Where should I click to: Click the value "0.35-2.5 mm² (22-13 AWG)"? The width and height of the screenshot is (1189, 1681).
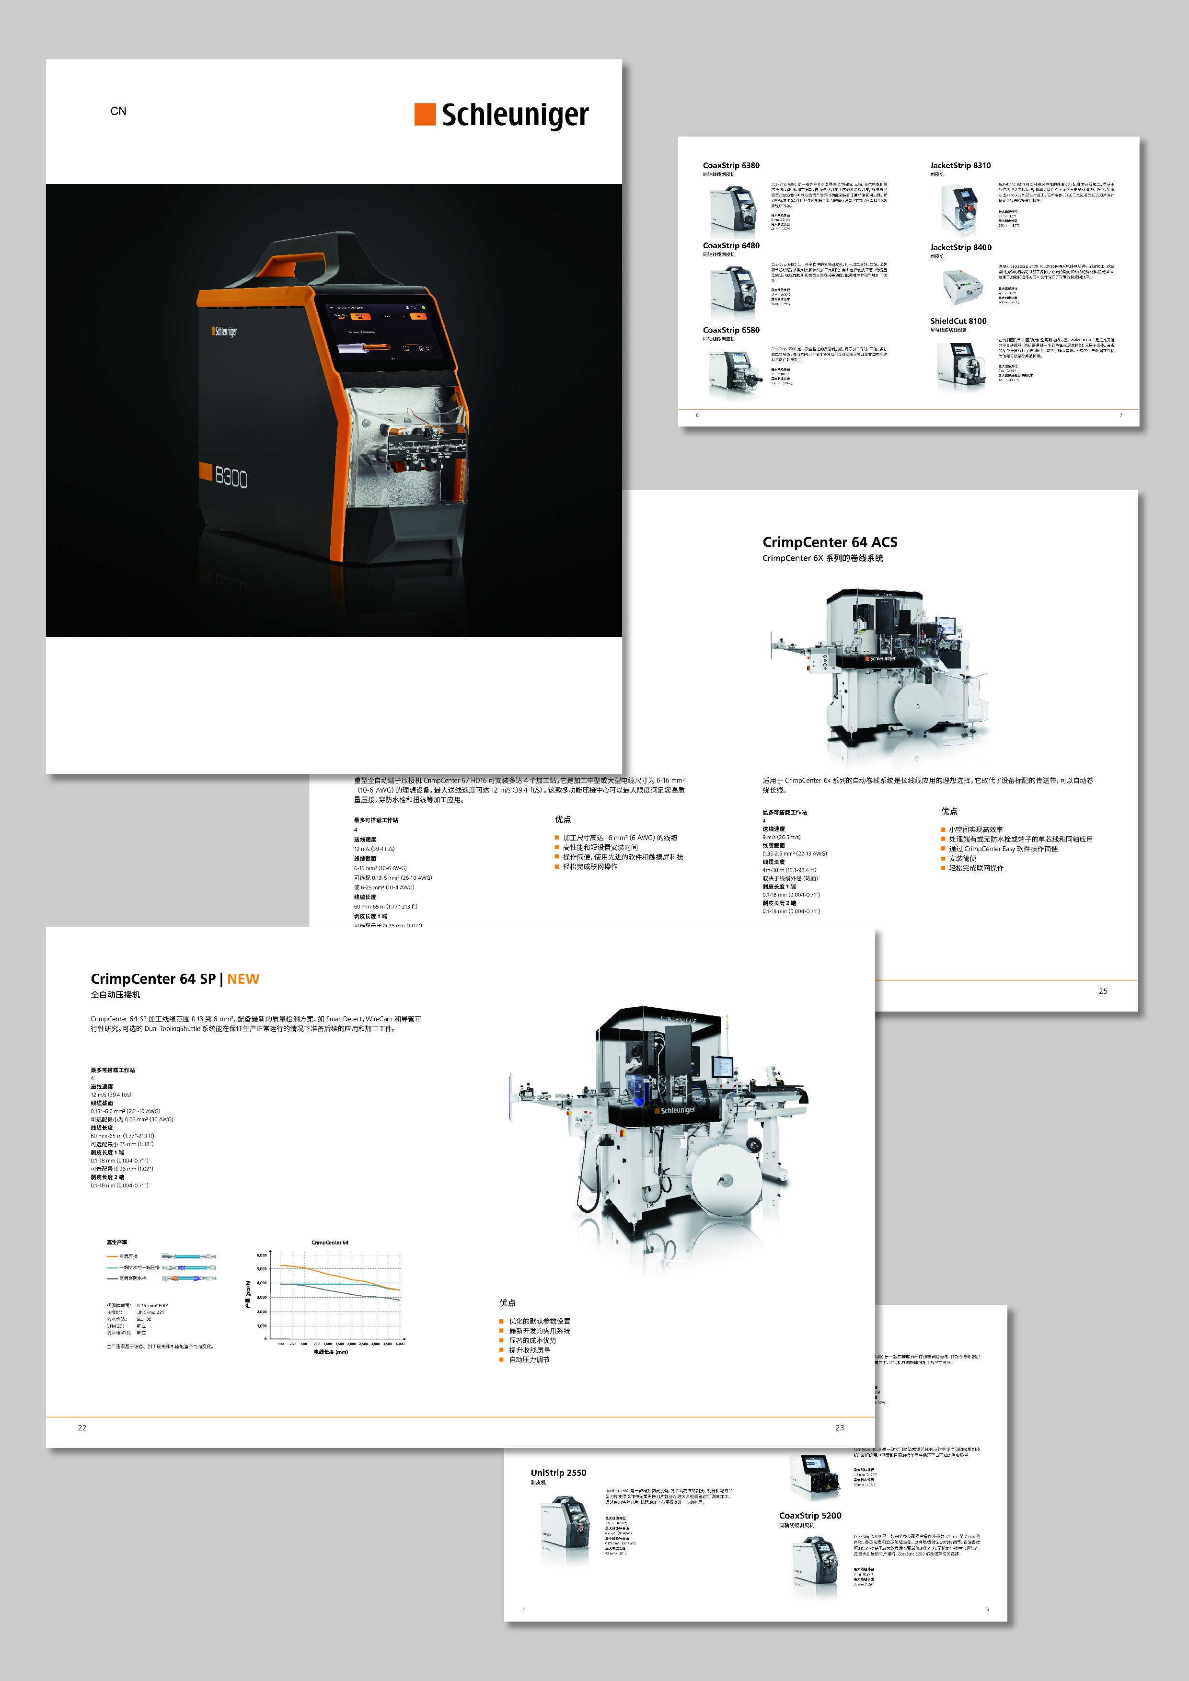795,854
